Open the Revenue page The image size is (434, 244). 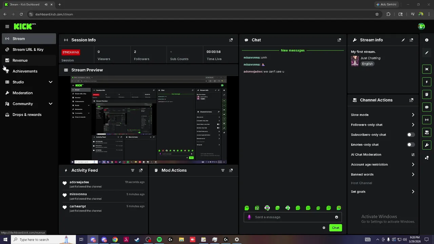(x=29, y=60)
